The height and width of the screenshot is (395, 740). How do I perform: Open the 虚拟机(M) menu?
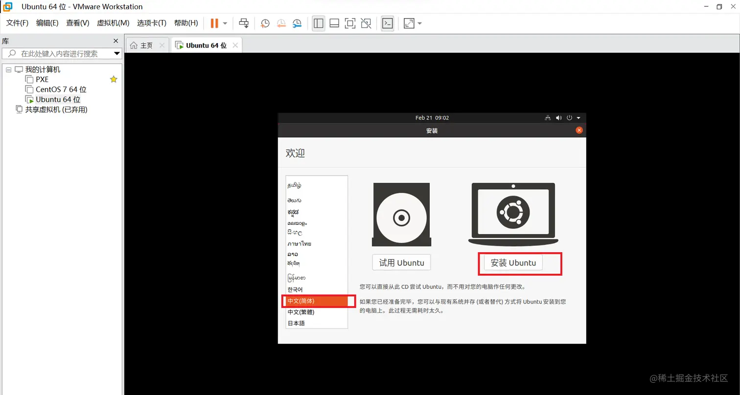[113, 23]
